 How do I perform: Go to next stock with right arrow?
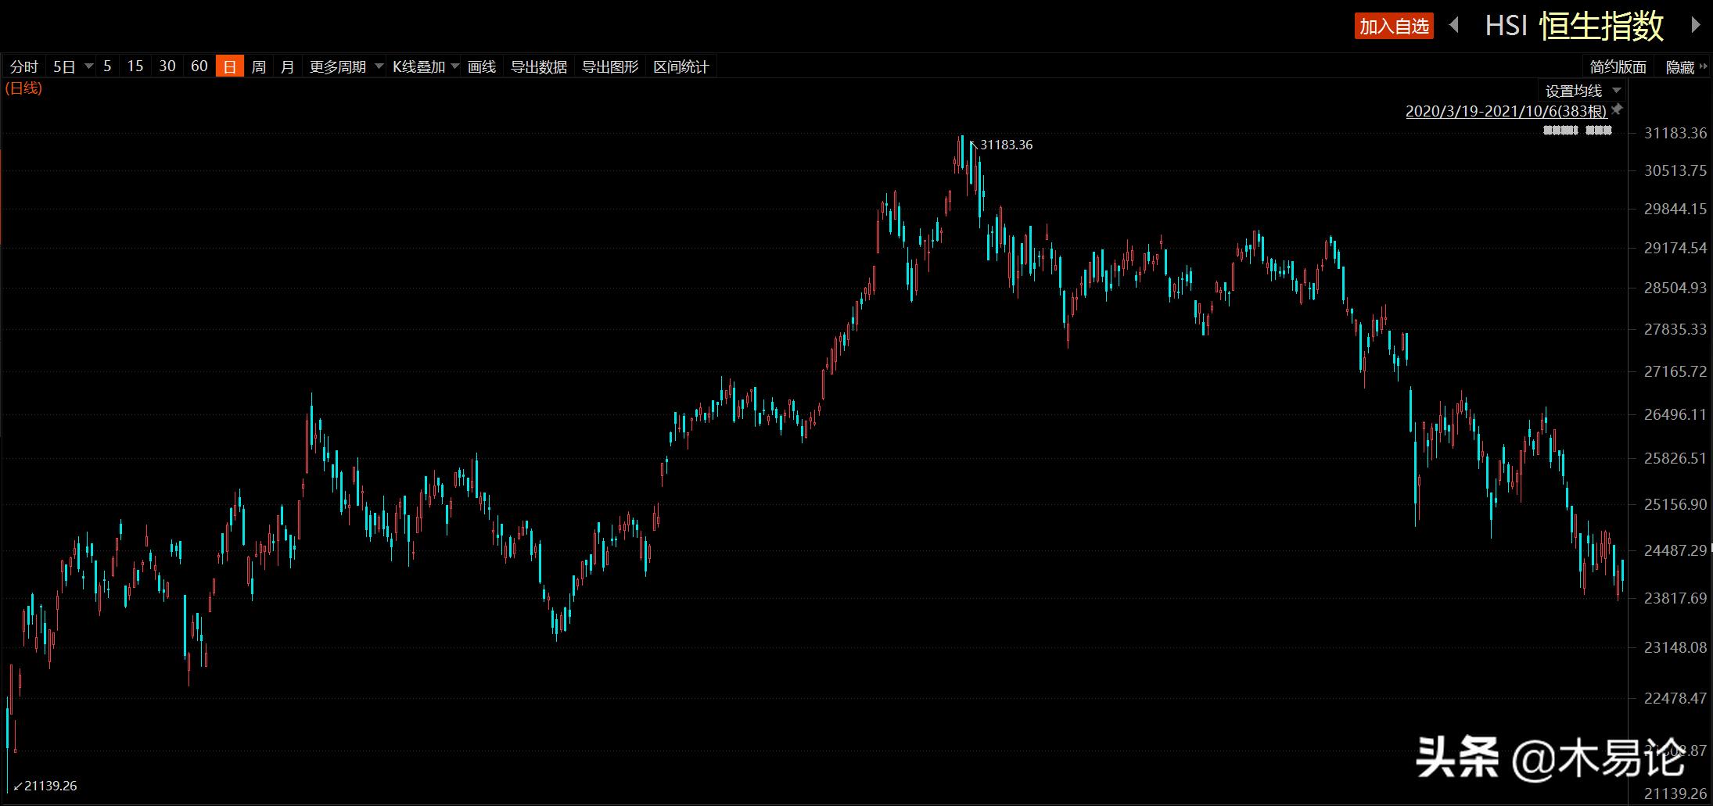click(x=1696, y=26)
